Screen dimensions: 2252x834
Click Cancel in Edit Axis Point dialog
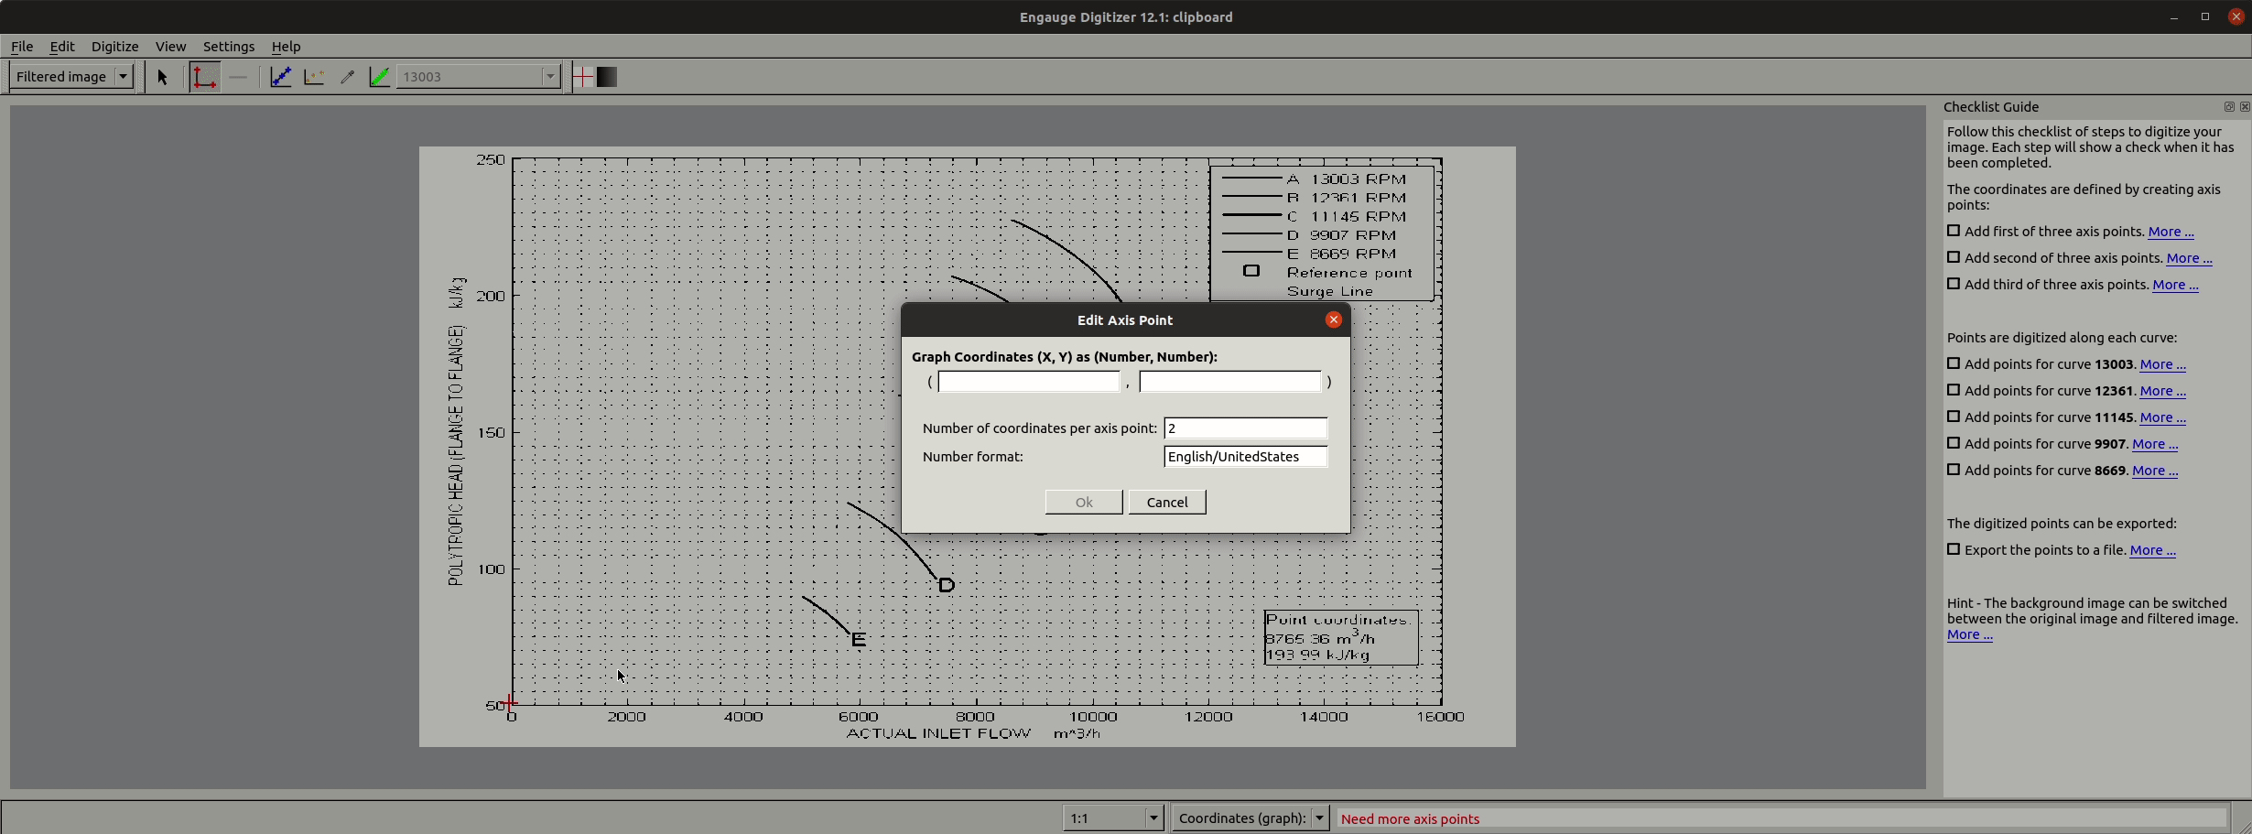pos(1167,503)
